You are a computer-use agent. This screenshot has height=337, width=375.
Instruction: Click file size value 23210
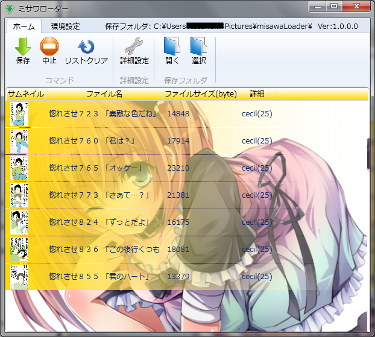click(x=178, y=168)
